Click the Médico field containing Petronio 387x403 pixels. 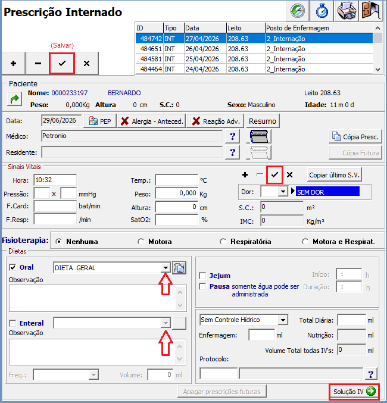coord(132,136)
